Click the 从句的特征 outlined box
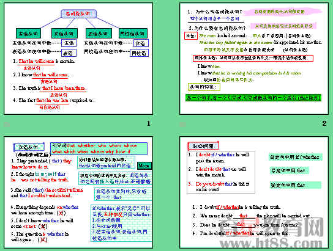The width and height of the screenshot is (333, 251). tap(204, 87)
